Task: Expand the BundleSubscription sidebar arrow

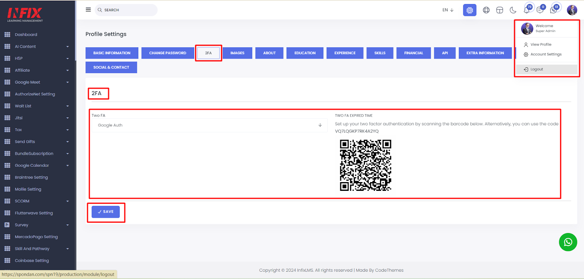Action: coord(68,154)
